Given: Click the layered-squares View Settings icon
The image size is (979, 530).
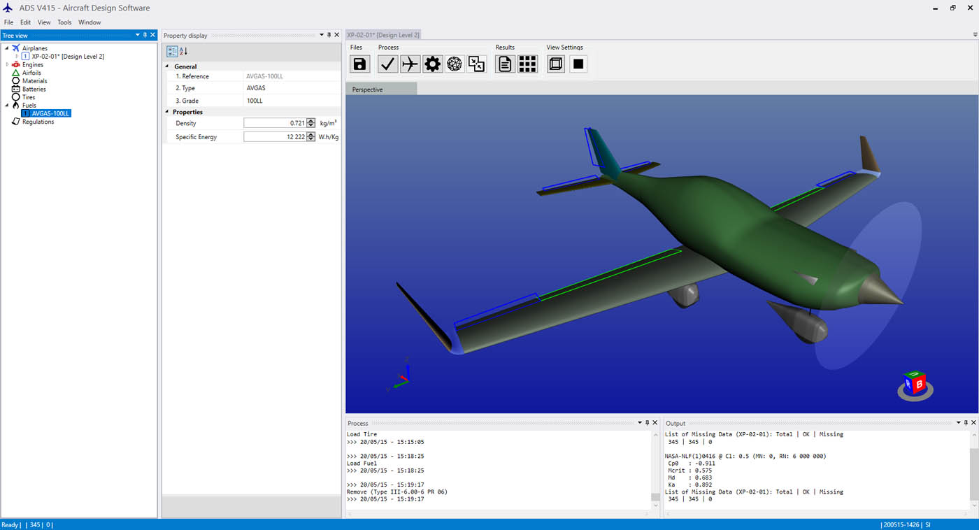Looking at the screenshot, I should pos(556,64).
